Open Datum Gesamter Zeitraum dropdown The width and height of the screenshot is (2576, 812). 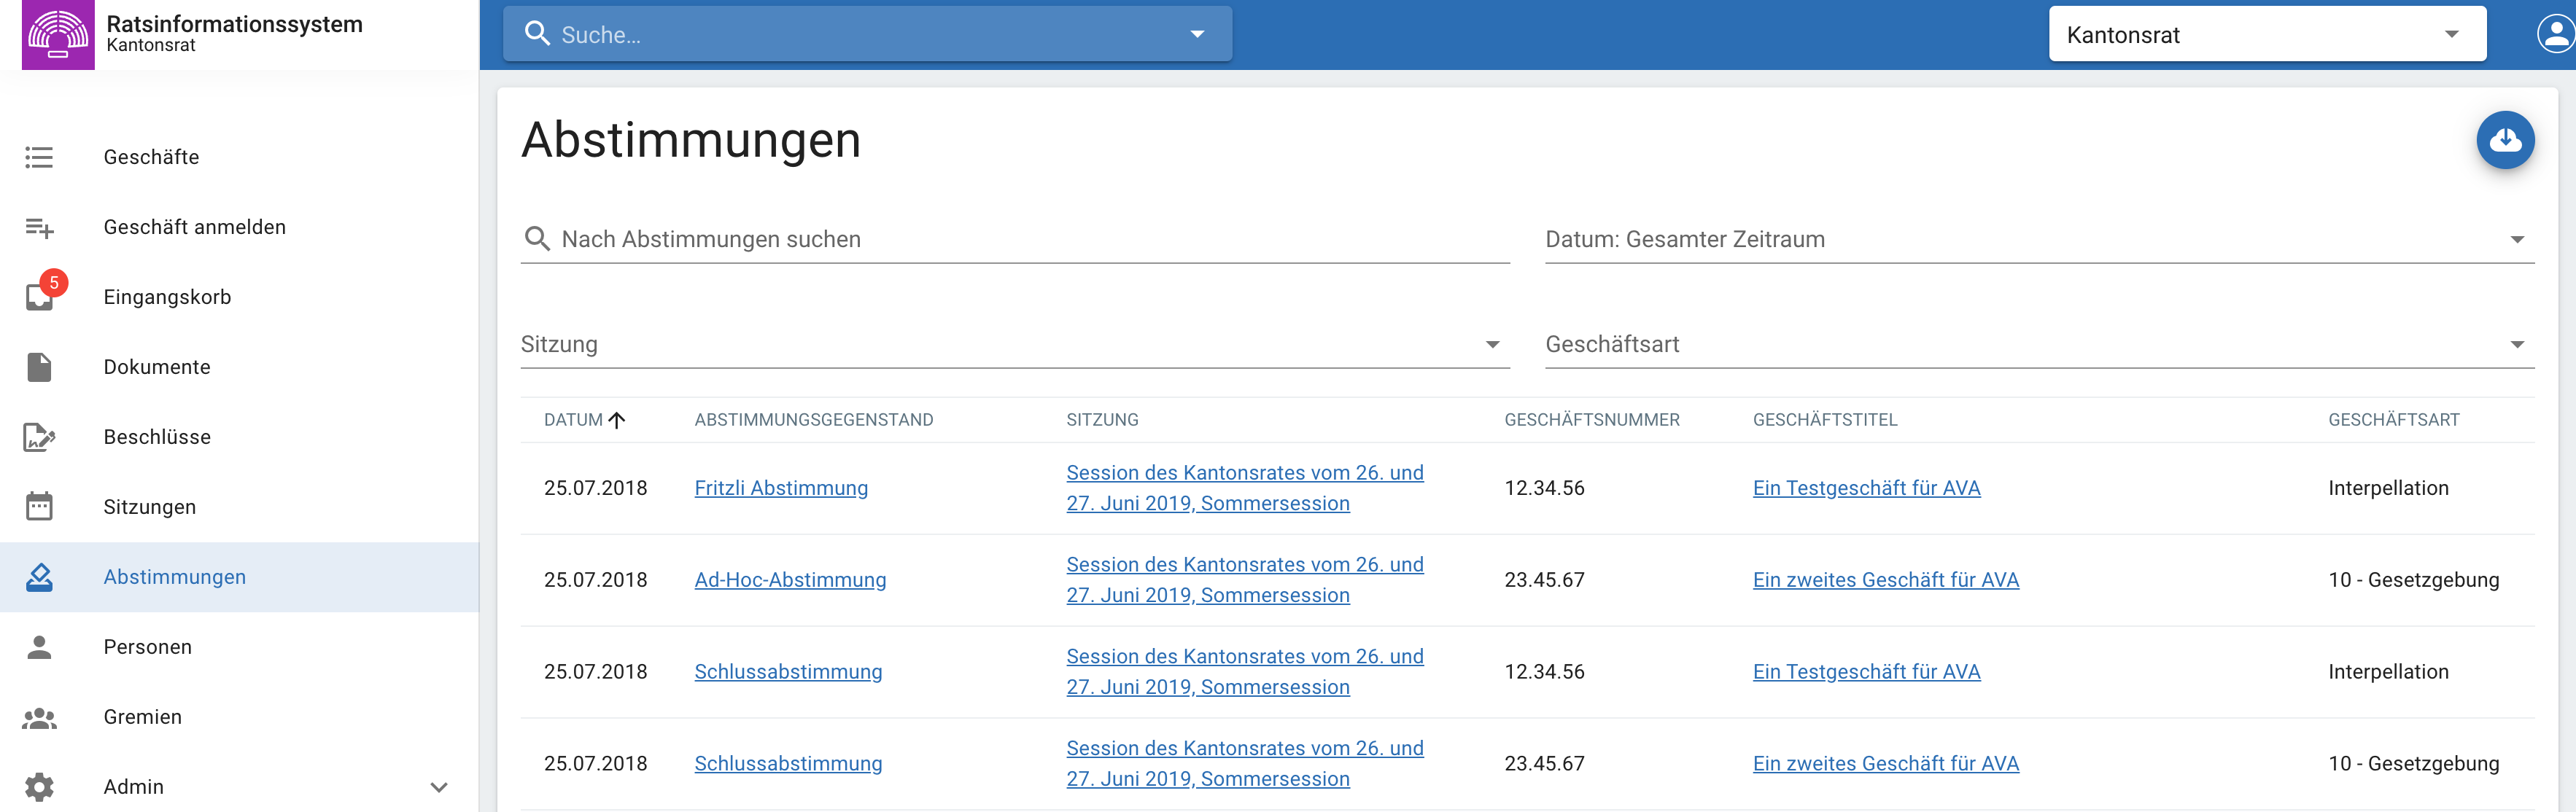(2038, 239)
